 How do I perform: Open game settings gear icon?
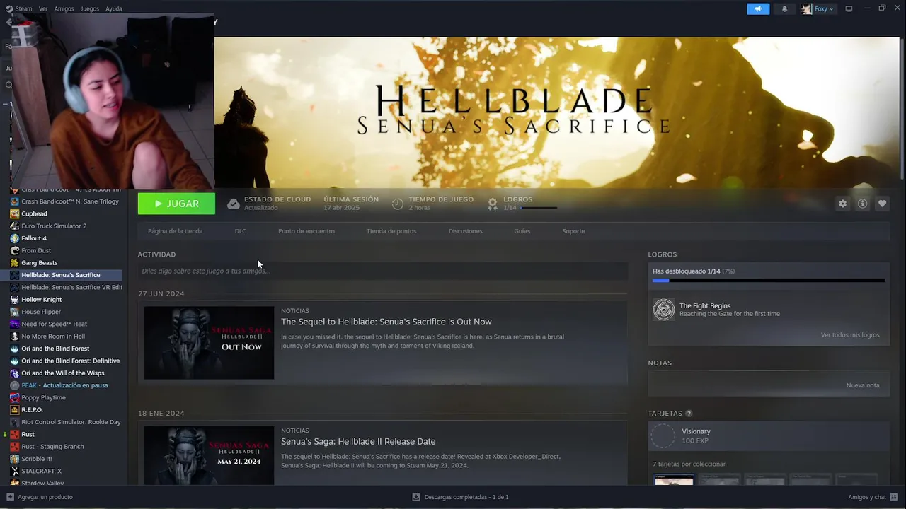[x=842, y=204]
